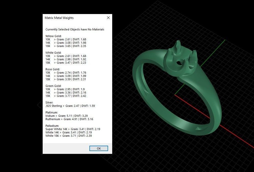Select Yellow Gold 14K line Gram: 3.08
254x172 pixels.
[66, 43]
